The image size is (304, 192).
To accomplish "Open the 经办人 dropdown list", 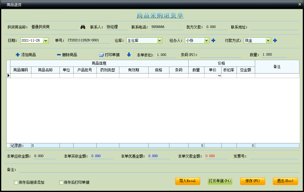I will point(206,40).
